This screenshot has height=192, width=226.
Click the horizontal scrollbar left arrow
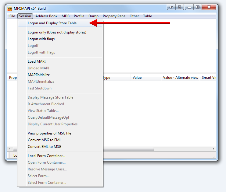click(10, 149)
